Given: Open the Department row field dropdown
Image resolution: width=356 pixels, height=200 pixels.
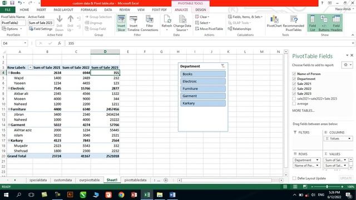Looking at the screenshot, I should pos(317,160).
